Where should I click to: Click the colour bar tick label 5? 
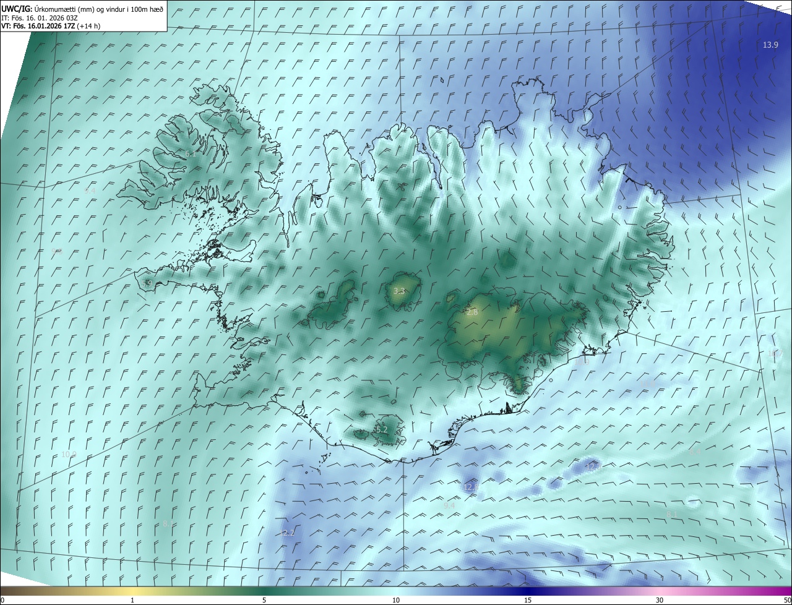264,600
